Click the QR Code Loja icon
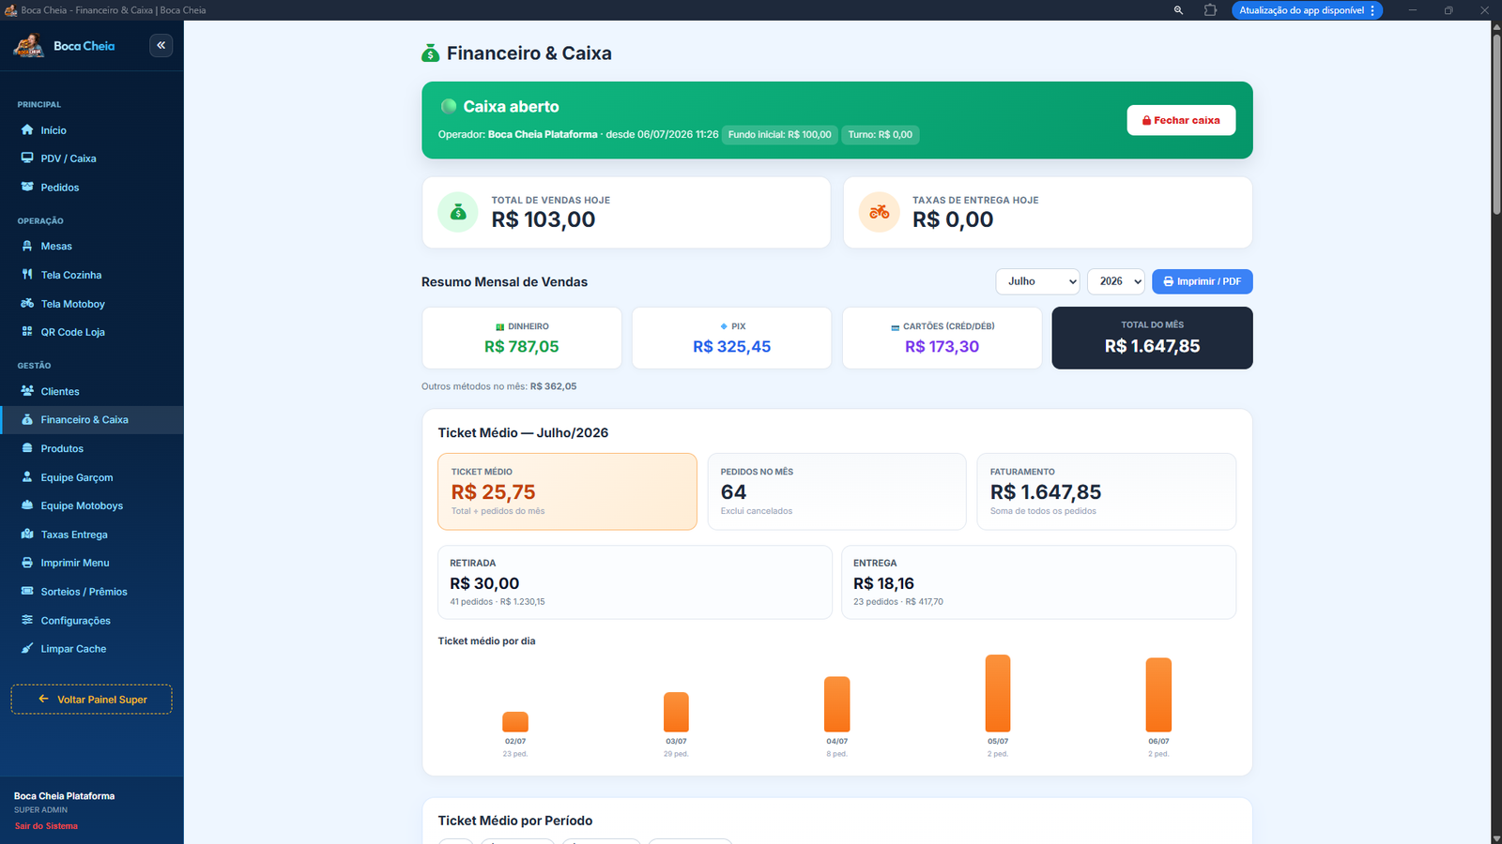Viewport: 1502px width, 844px height. click(27, 332)
